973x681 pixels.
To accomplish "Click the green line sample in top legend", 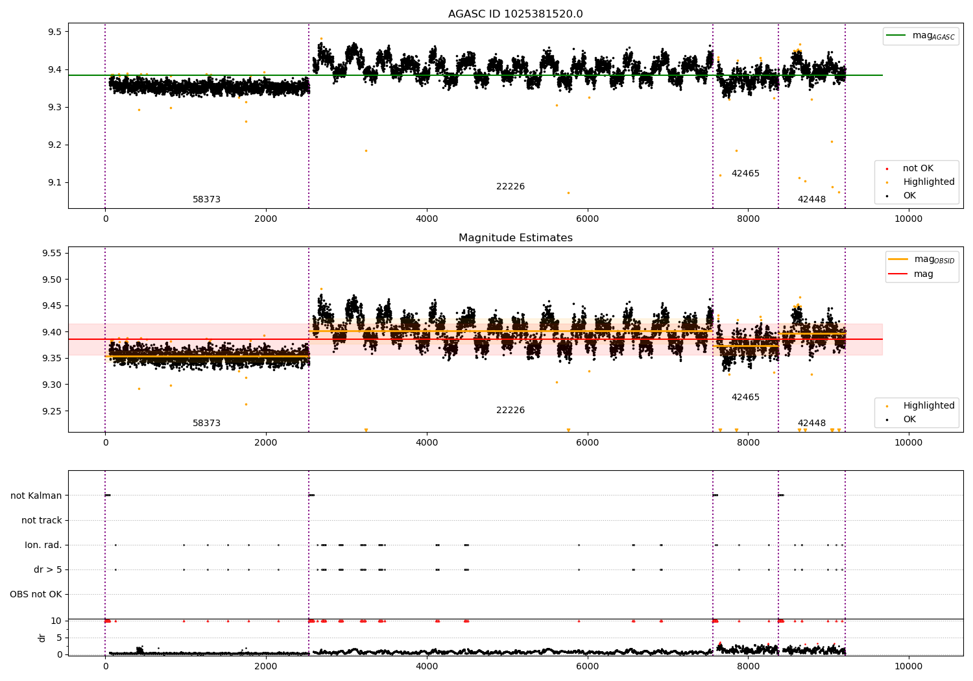I will (896, 36).
